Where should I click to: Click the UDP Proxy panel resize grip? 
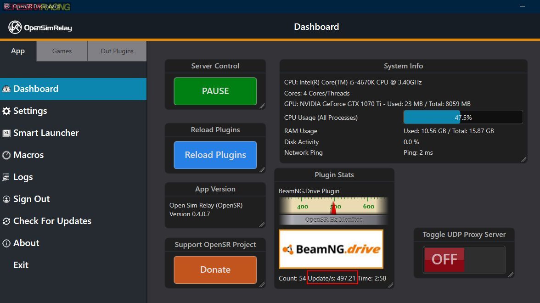pyautogui.click(x=511, y=275)
